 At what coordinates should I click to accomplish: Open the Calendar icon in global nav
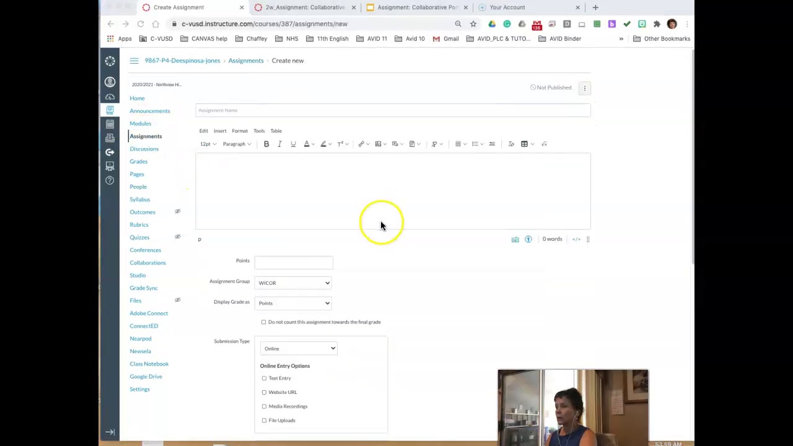click(x=110, y=124)
